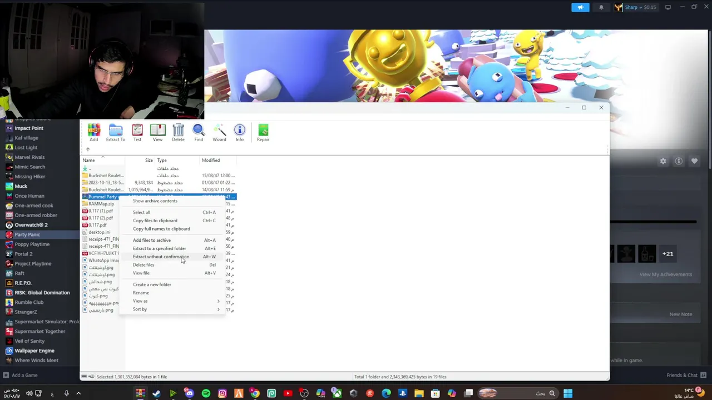This screenshot has height=400, width=712.
Task: Click the Extract To toolbar icon
Action: click(x=116, y=132)
